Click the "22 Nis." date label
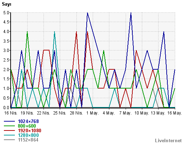The width and height of the screenshot is (184, 144). (x=44, y=113)
